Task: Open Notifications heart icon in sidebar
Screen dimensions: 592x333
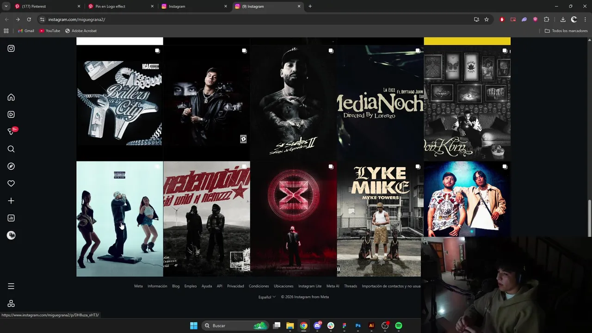Action: 11,184
